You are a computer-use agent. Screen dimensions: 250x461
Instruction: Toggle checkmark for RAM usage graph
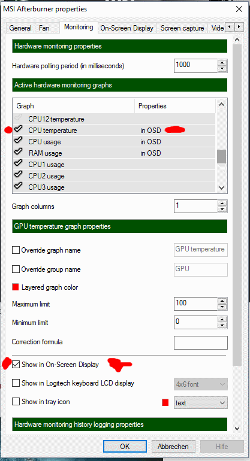19,151
